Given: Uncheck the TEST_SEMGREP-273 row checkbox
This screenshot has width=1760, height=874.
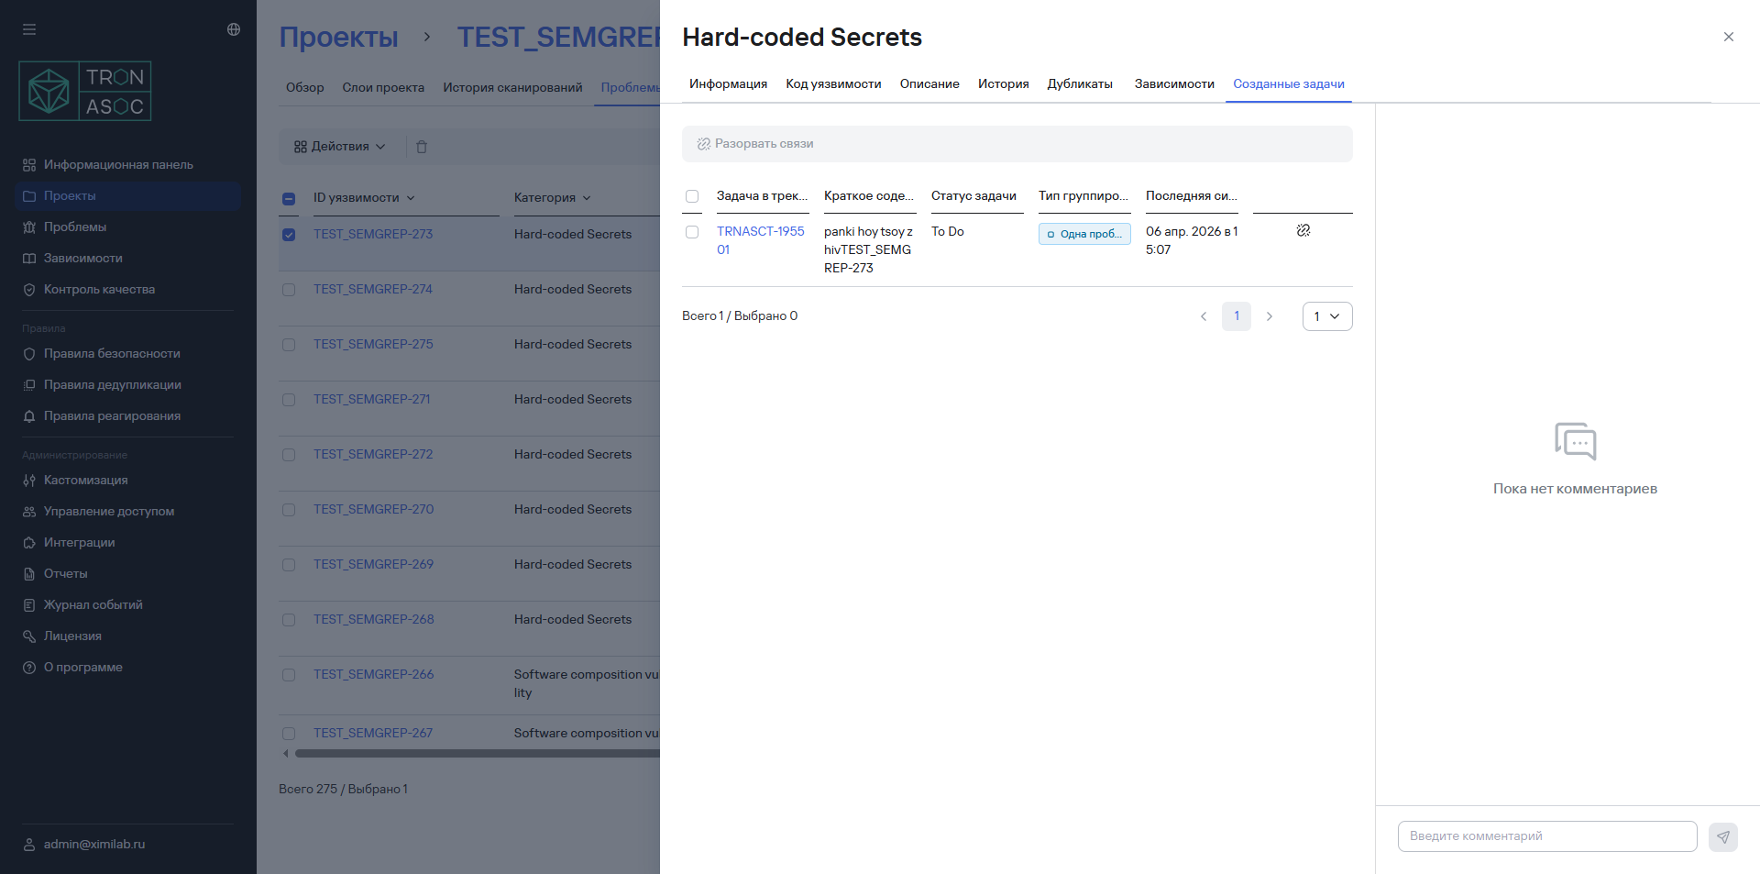Looking at the screenshot, I should tap(289, 235).
